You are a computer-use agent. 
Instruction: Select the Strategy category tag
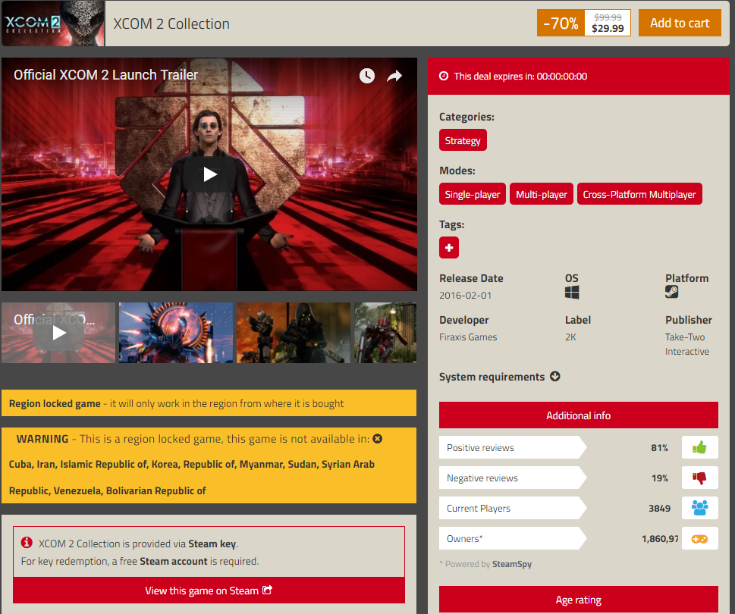pyautogui.click(x=463, y=140)
